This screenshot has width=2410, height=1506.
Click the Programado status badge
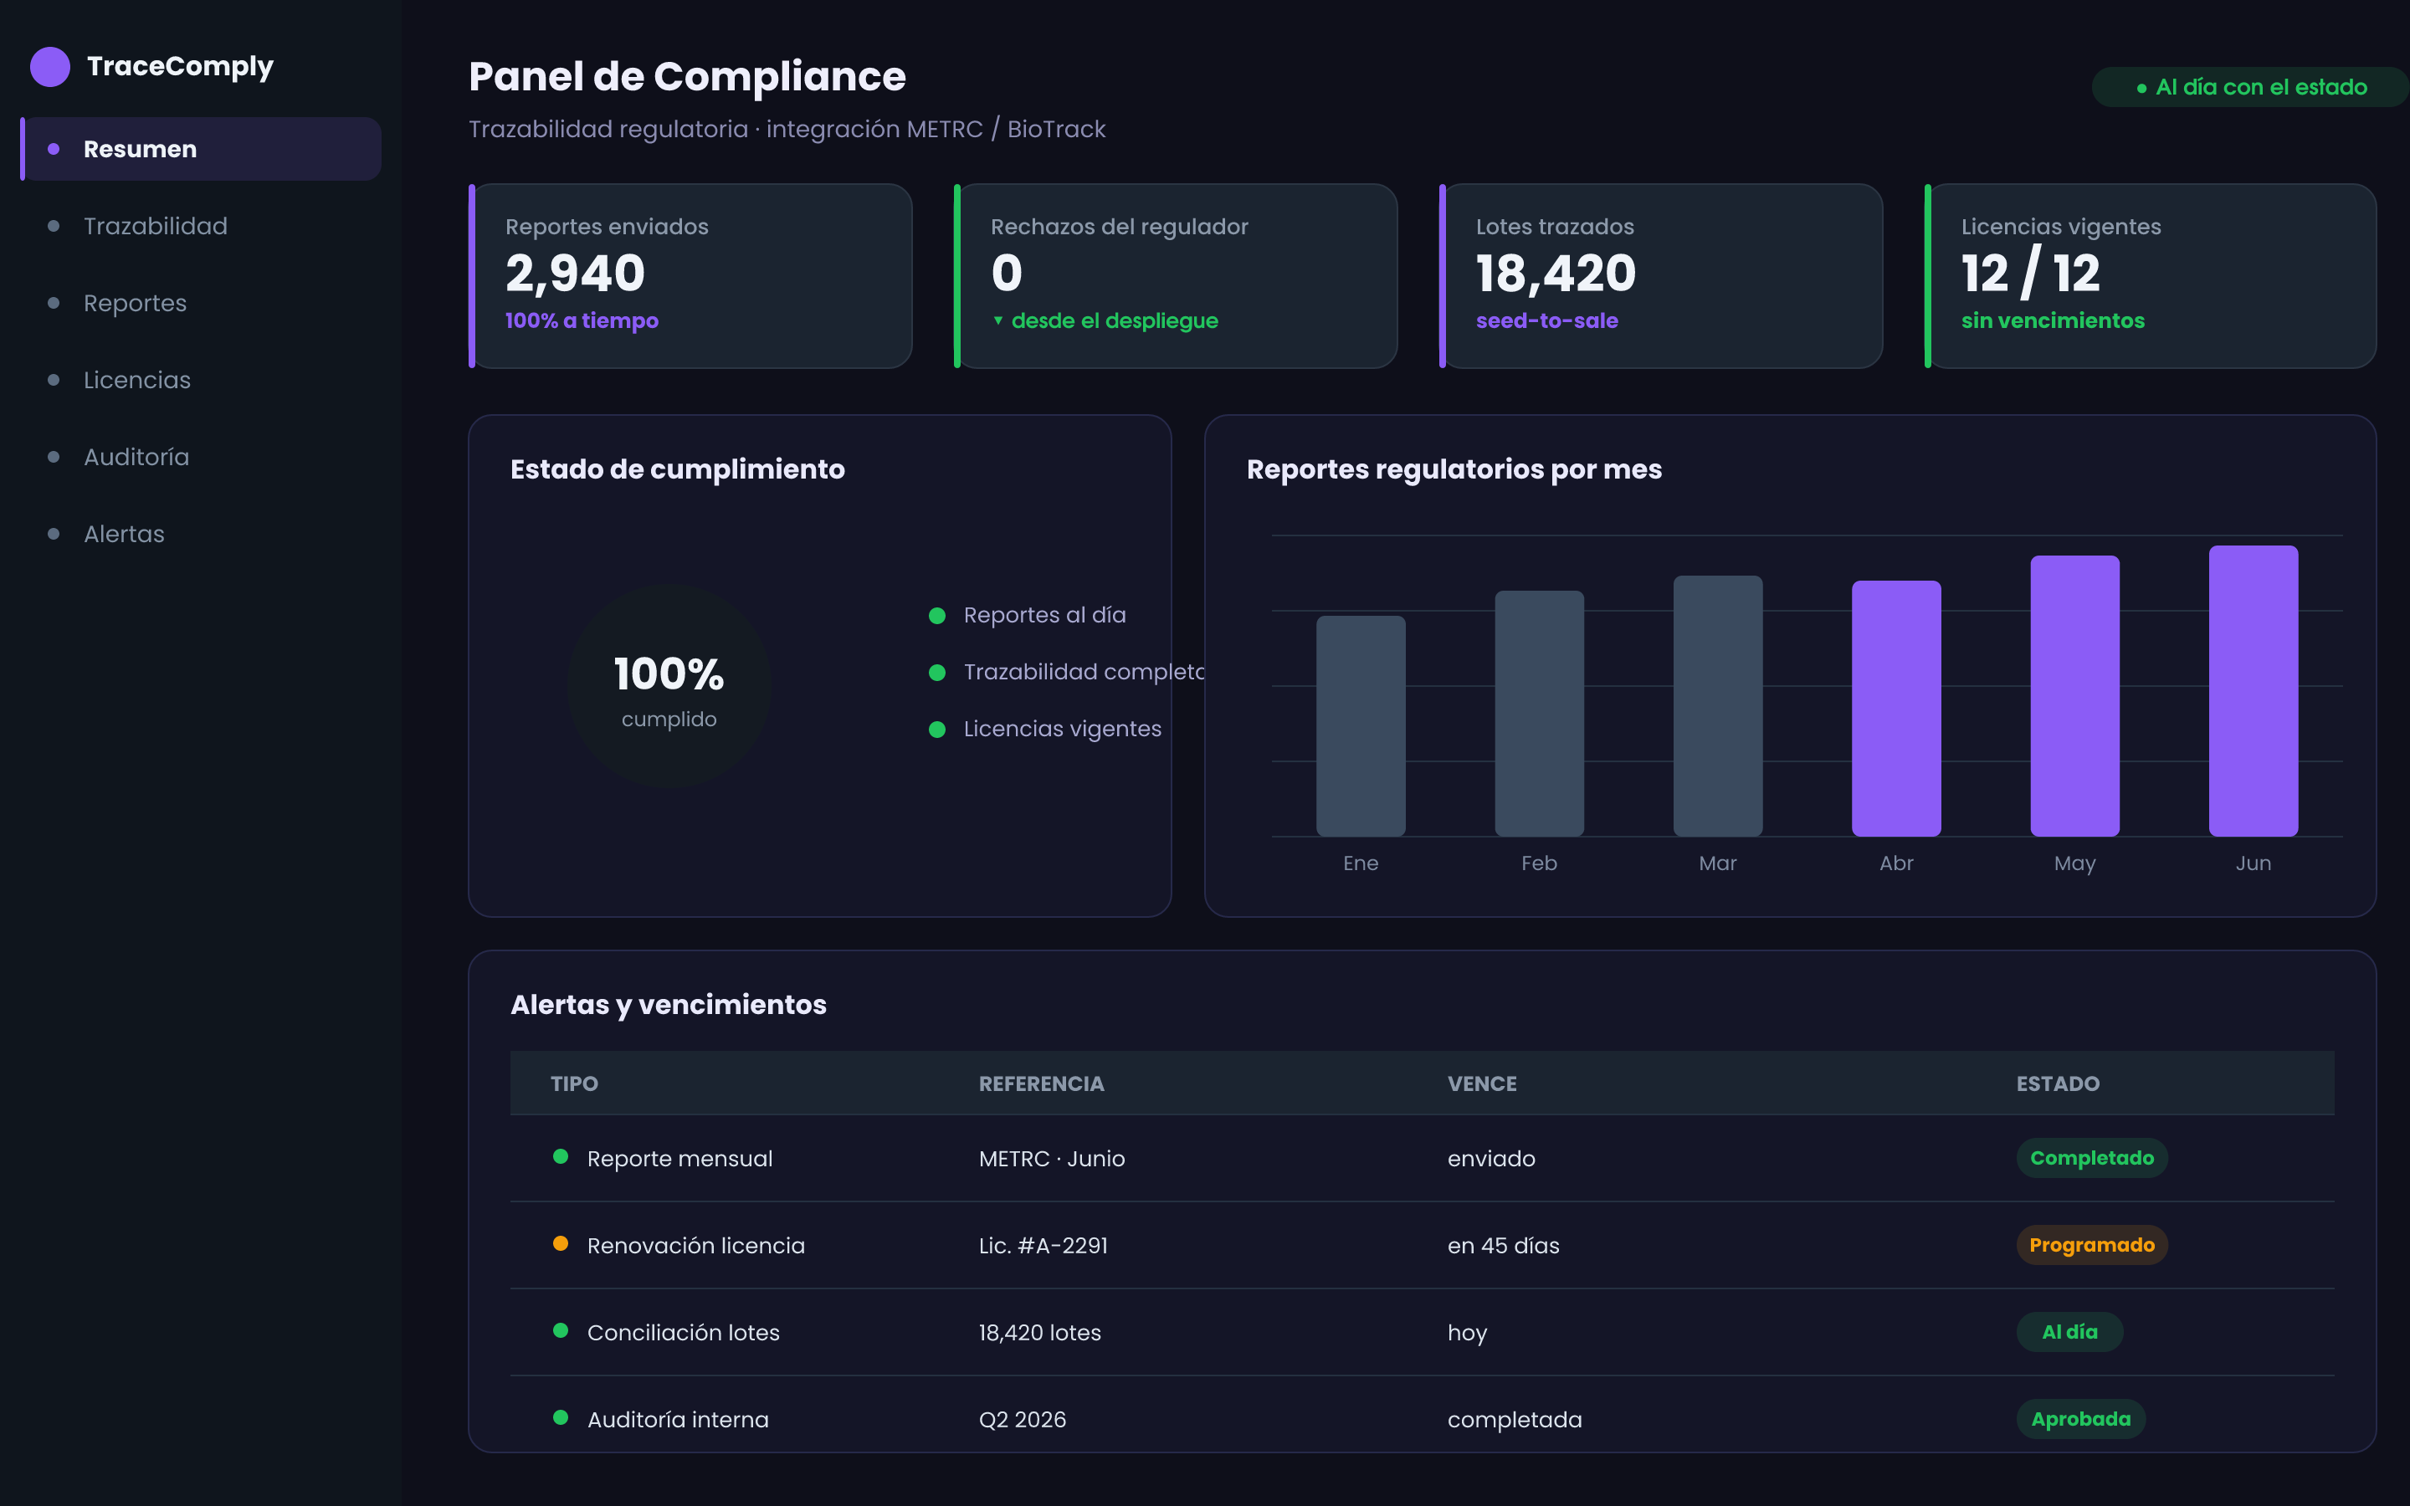point(2091,1245)
